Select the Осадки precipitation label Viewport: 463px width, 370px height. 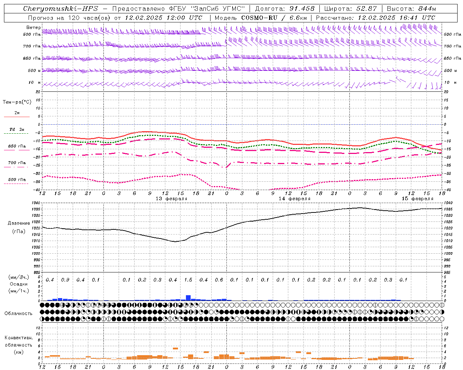tap(19, 284)
